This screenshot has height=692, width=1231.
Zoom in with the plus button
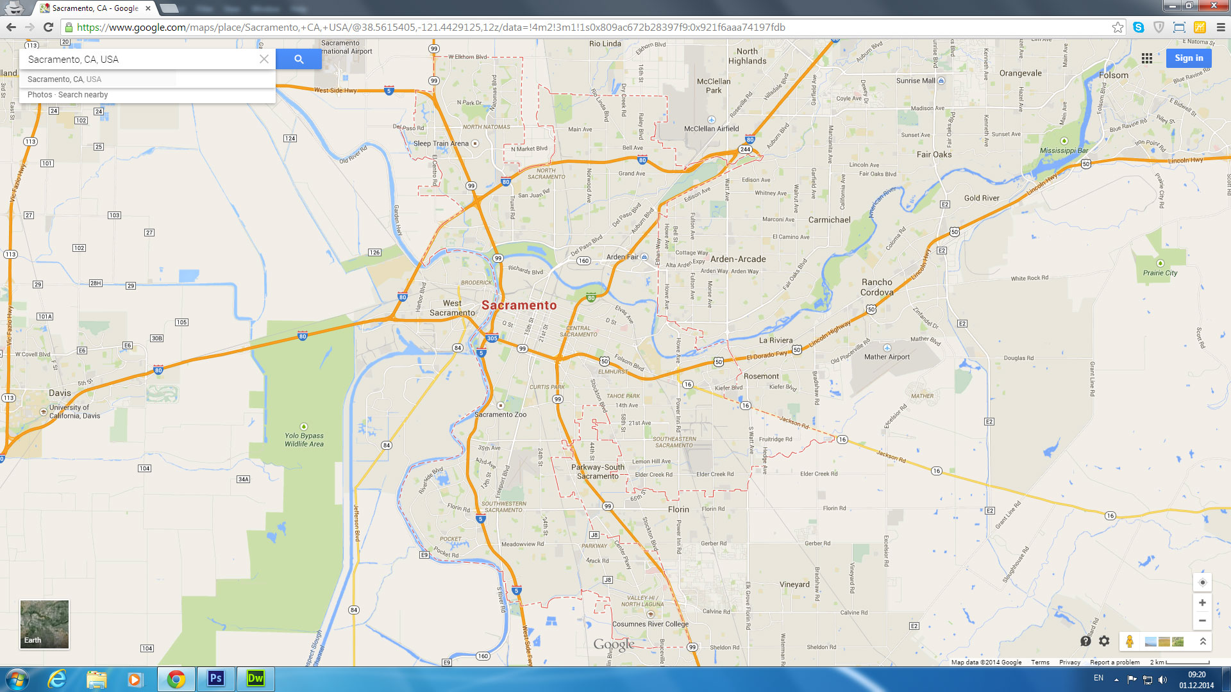[x=1202, y=603]
